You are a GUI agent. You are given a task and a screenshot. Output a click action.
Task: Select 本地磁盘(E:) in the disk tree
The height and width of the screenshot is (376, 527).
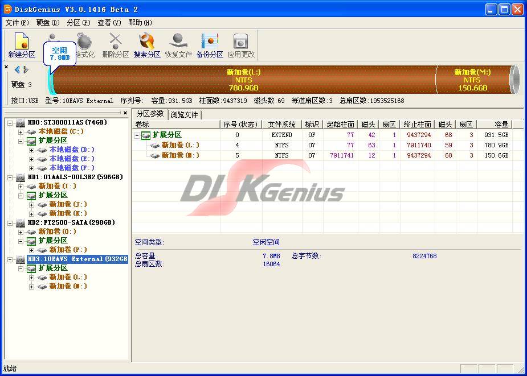coord(72,159)
